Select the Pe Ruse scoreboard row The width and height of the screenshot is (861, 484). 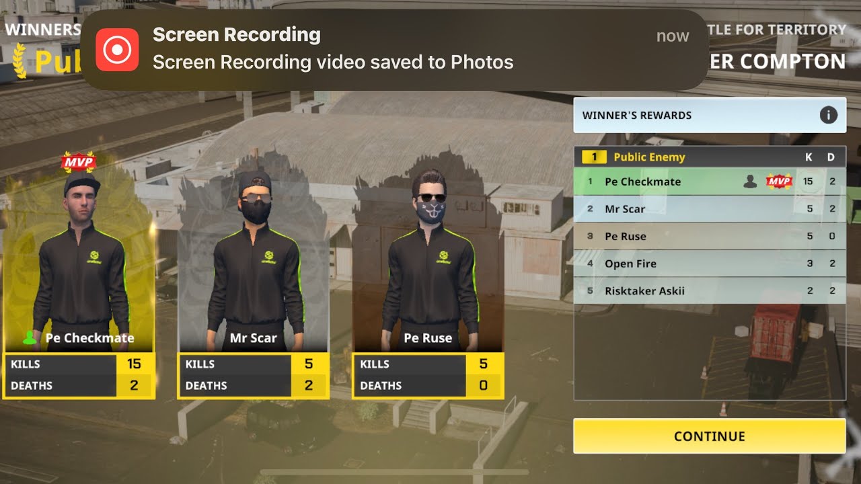coord(710,236)
